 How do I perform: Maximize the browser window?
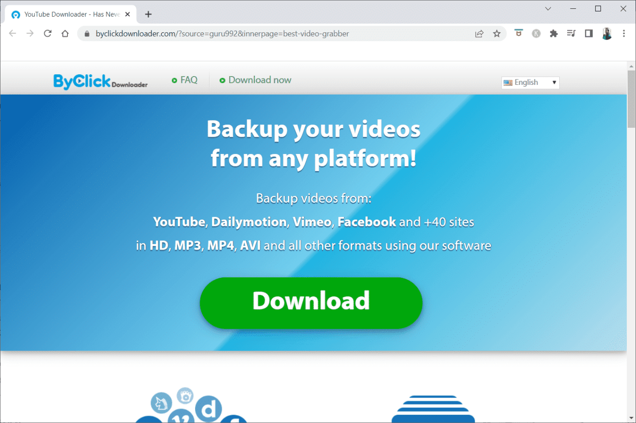click(x=598, y=9)
